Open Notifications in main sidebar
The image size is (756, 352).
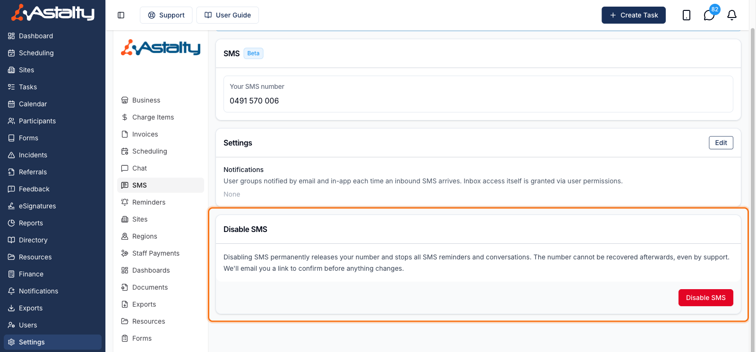coord(52,291)
